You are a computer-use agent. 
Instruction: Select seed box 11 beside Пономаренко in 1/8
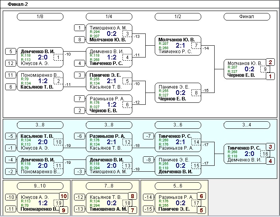pos(11,75)
